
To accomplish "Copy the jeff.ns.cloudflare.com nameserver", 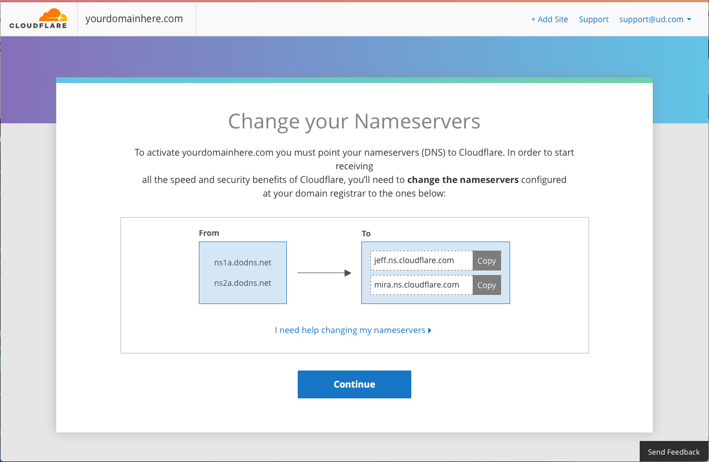I will pos(486,261).
